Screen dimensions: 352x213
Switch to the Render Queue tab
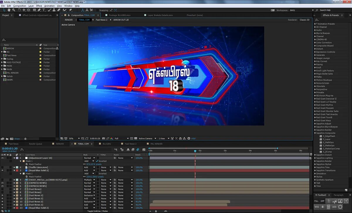[x=35, y=144]
